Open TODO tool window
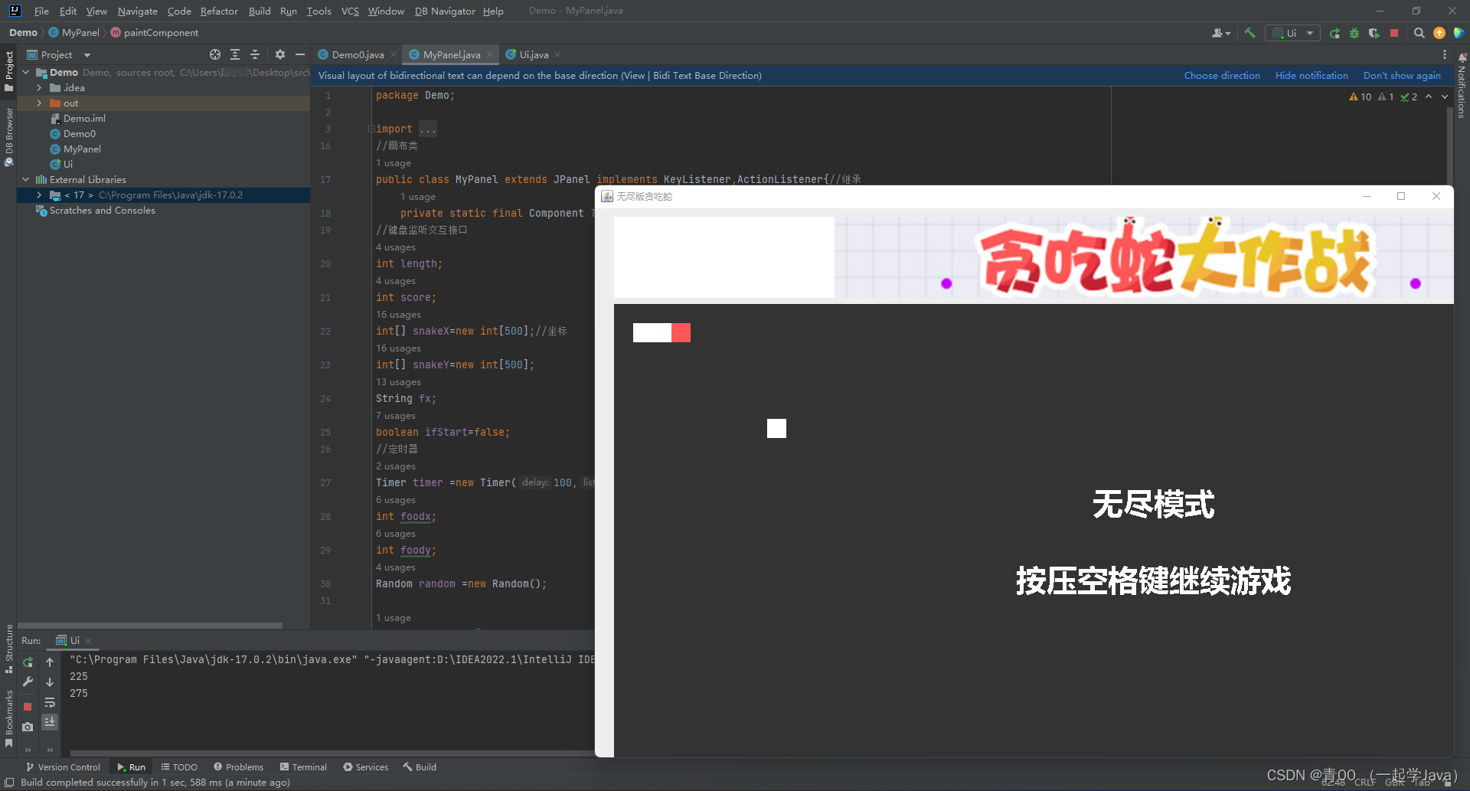This screenshot has height=791, width=1470. pos(179,766)
